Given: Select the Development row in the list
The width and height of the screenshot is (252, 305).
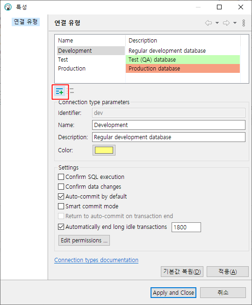Looking at the screenshot, I should click(91, 51).
